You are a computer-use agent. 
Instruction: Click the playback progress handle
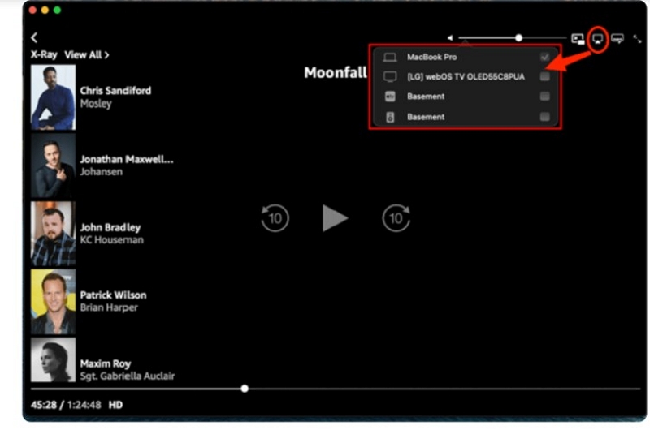pos(245,389)
